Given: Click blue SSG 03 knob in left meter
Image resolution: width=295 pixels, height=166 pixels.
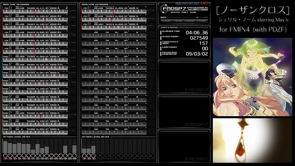Looking at the screenshot, I should click(x=42, y=156).
